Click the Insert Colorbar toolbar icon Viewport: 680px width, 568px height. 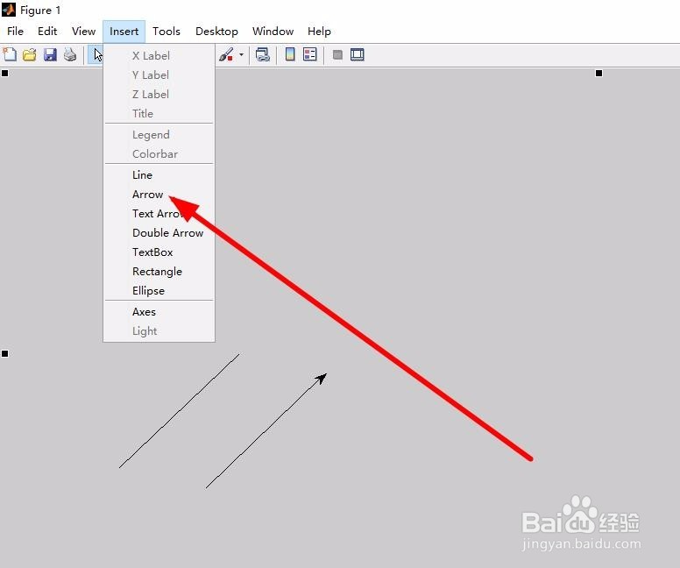pyautogui.click(x=290, y=54)
